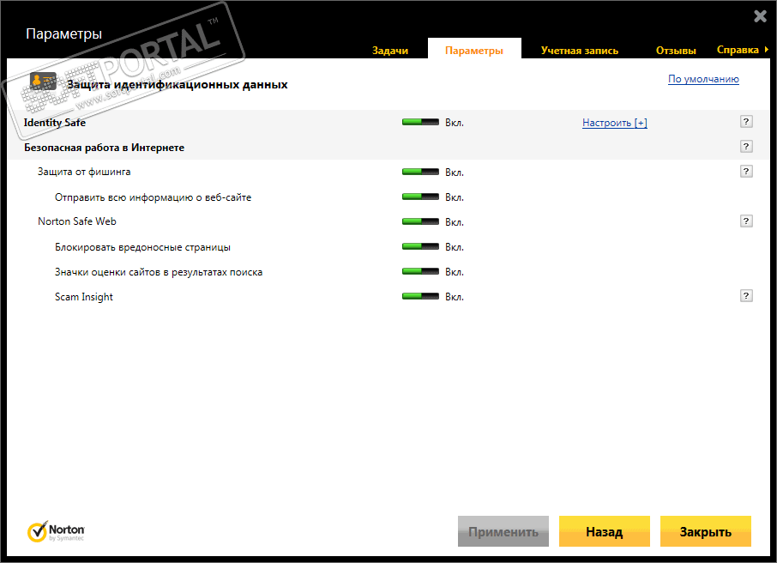The image size is (777, 563).
Task: Click the Безопасная работа в Интернете heading
Action: [104, 148]
